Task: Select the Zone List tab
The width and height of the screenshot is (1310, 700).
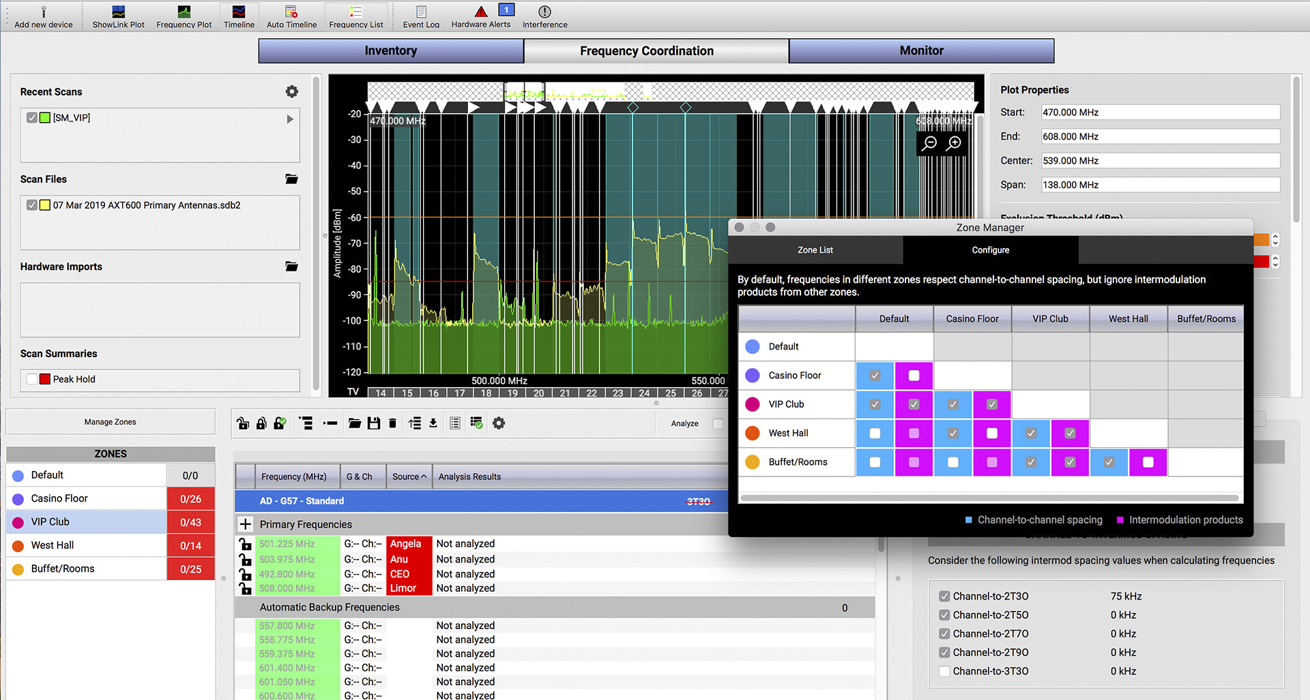Action: pos(815,250)
